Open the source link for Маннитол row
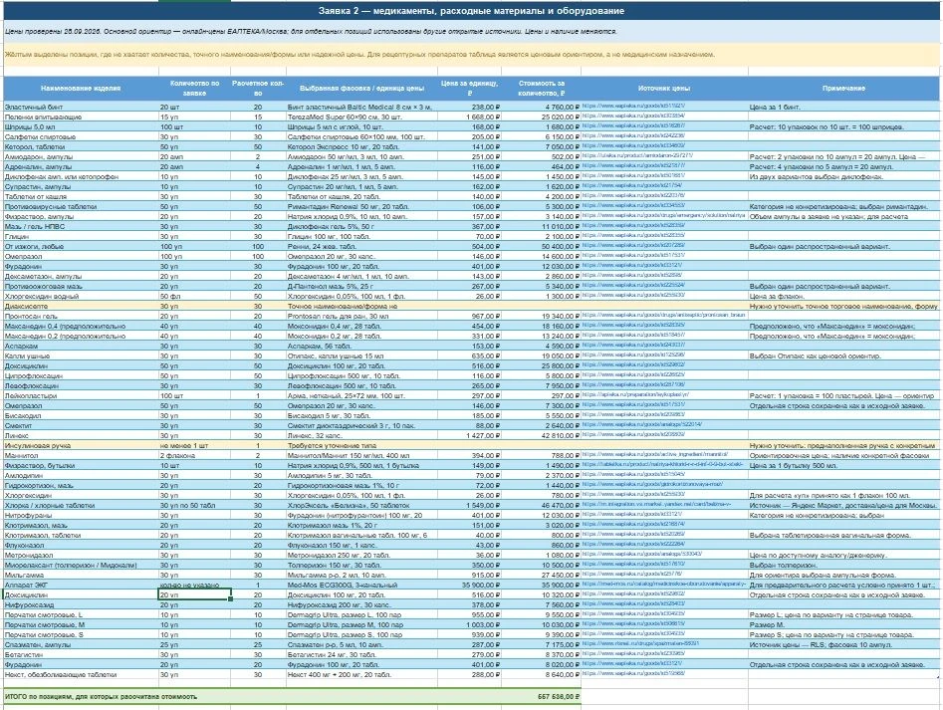The height and width of the screenshot is (710, 943). coord(655,455)
